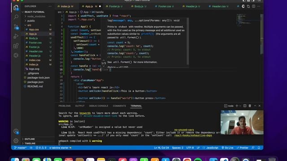Screen dimensions: 287x161
Task: Maximize the panel with chevron up
Action: (x=255, y=106)
